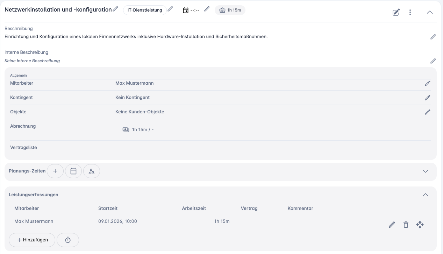The height and width of the screenshot is (254, 443).
Task: Edit the Kontingent row
Action: 428,98
